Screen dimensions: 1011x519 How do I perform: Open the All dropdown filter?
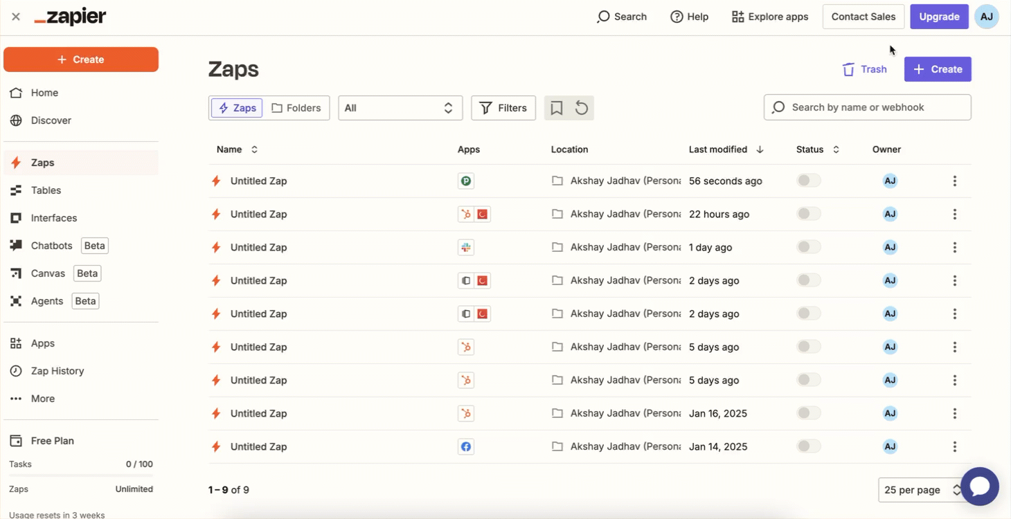click(x=400, y=108)
